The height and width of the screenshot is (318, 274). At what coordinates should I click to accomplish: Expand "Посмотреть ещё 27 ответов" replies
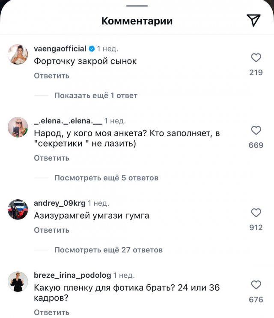[x=108, y=250]
